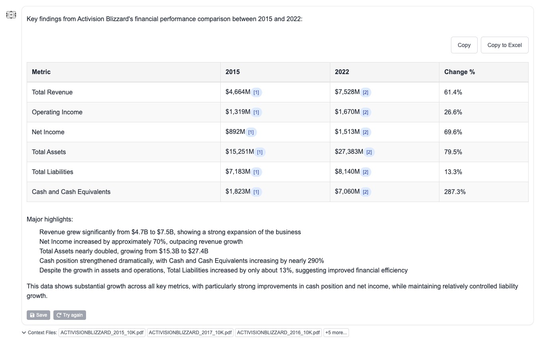The height and width of the screenshot is (341, 541).
Task: Open ACTIVISIONBLIZZARD_2015_10K.pdf context file
Action: tap(102, 333)
